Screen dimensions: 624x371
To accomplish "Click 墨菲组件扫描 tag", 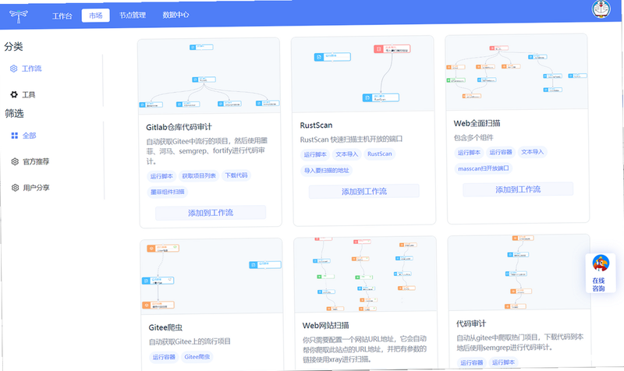I will [x=167, y=192].
